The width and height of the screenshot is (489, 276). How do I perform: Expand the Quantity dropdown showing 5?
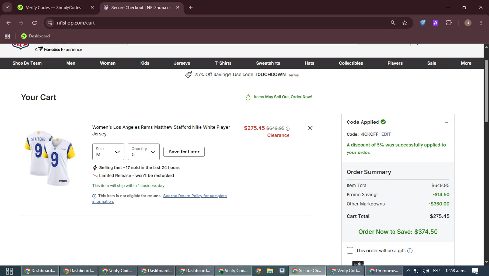(x=144, y=152)
